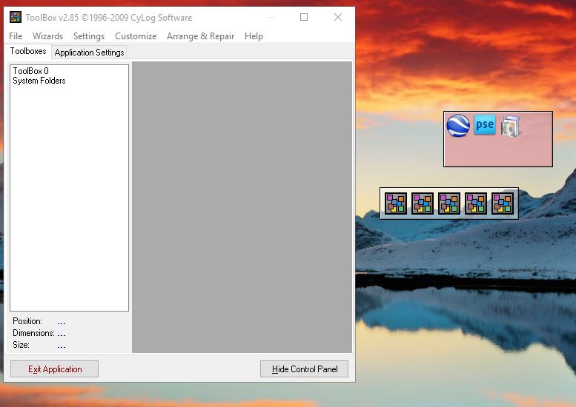The image size is (576, 407).
Task: Open the Arrange & Repair menu
Action: (201, 36)
